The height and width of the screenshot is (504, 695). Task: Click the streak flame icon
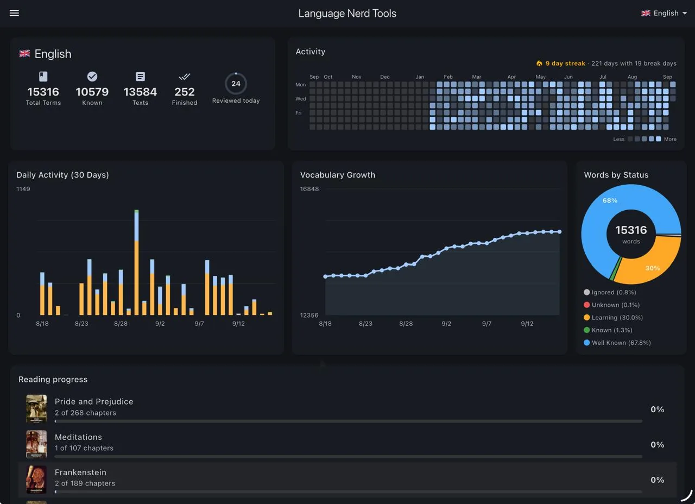539,64
